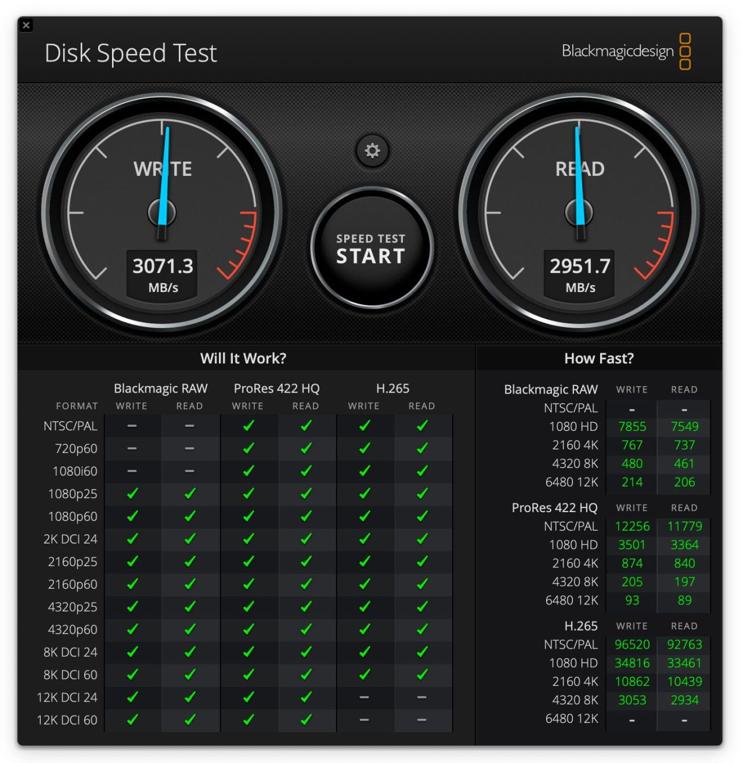Click the ProRes 422 HQ read checkmark for 1080i60

pyautogui.click(x=306, y=471)
